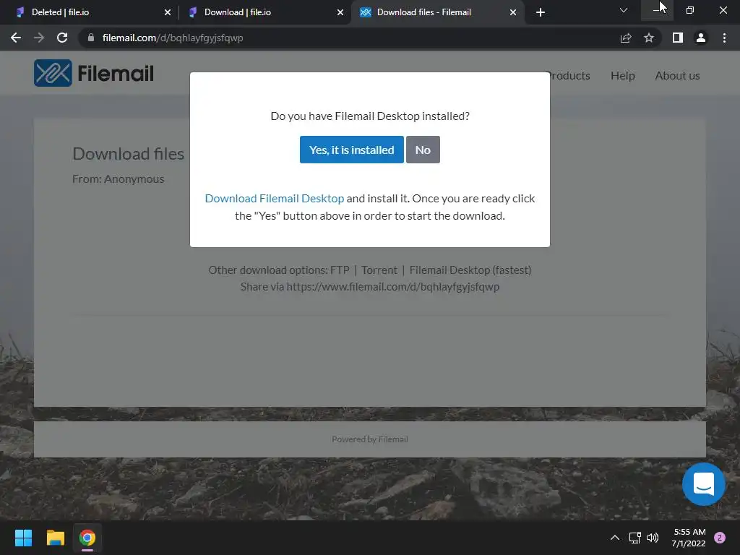Screen dimensions: 740x555
Task: View site info via lock icon
Action: (x=91, y=38)
